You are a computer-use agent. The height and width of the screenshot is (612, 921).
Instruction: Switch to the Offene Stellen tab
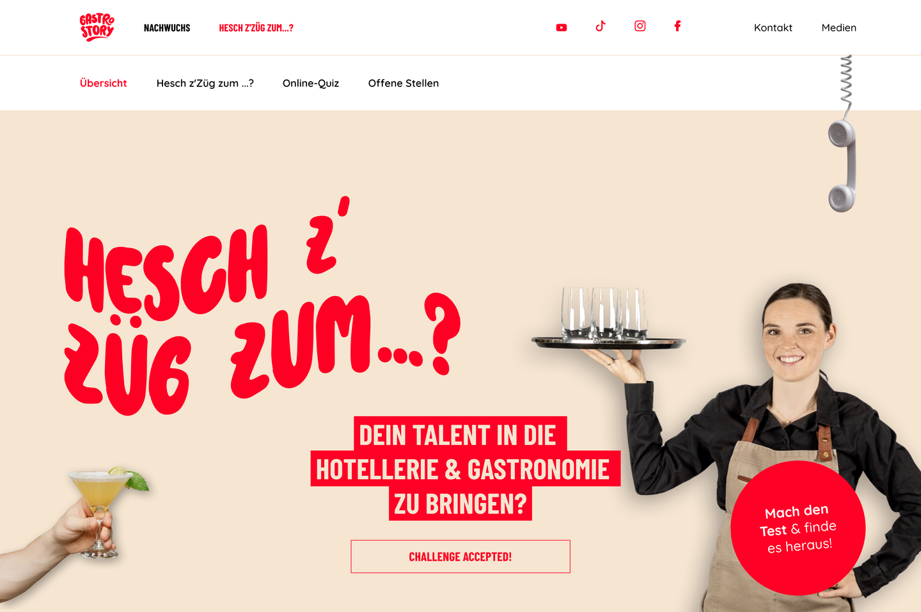point(403,83)
